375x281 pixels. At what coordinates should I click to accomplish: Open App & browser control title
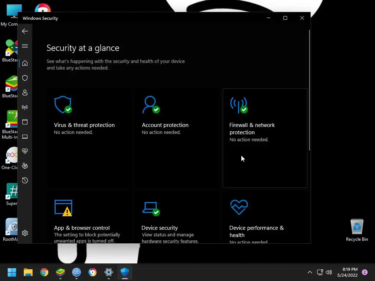click(82, 228)
